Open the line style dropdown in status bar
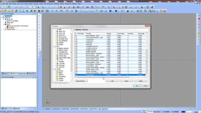Screen dimensions: 201x113 tap(192, 112)
